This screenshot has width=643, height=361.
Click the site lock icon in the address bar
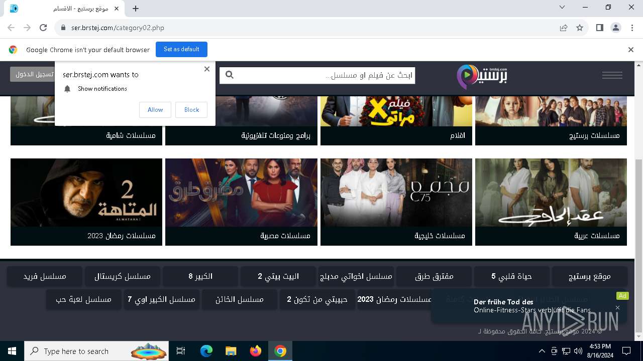click(x=63, y=28)
